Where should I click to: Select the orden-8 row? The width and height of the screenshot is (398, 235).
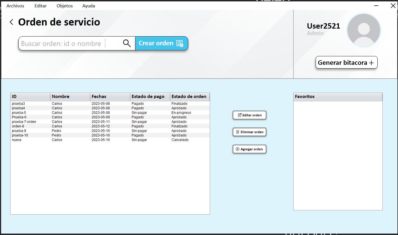pos(110,126)
